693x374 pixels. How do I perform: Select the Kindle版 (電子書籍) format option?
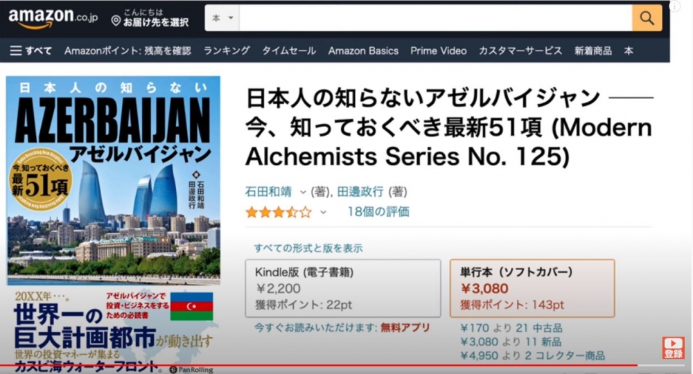(343, 288)
